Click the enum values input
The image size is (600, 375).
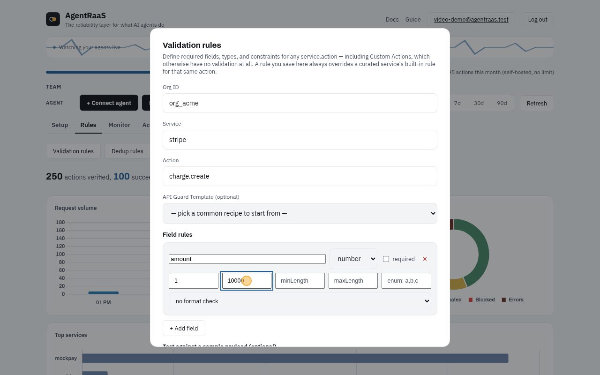point(406,281)
